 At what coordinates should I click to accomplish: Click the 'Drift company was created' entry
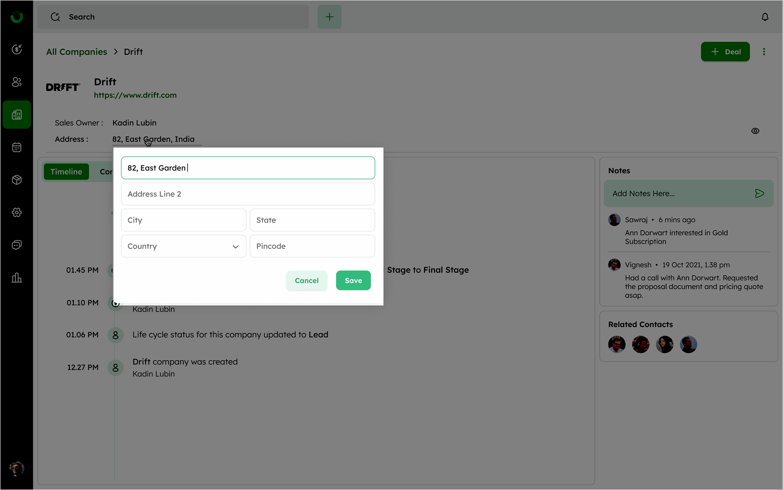coord(185,362)
